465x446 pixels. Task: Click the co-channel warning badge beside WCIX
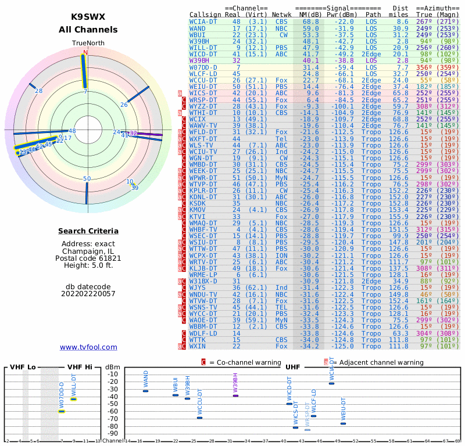tap(184, 119)
